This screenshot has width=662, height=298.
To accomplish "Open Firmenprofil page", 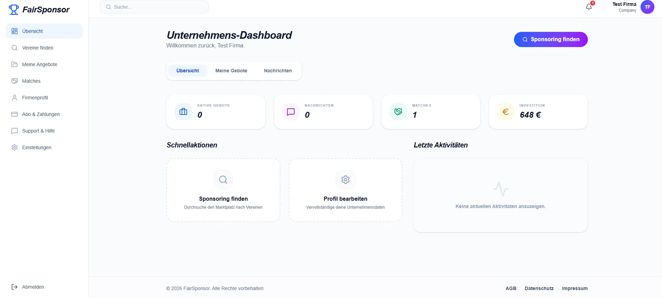I will click(x=44, y=98).
